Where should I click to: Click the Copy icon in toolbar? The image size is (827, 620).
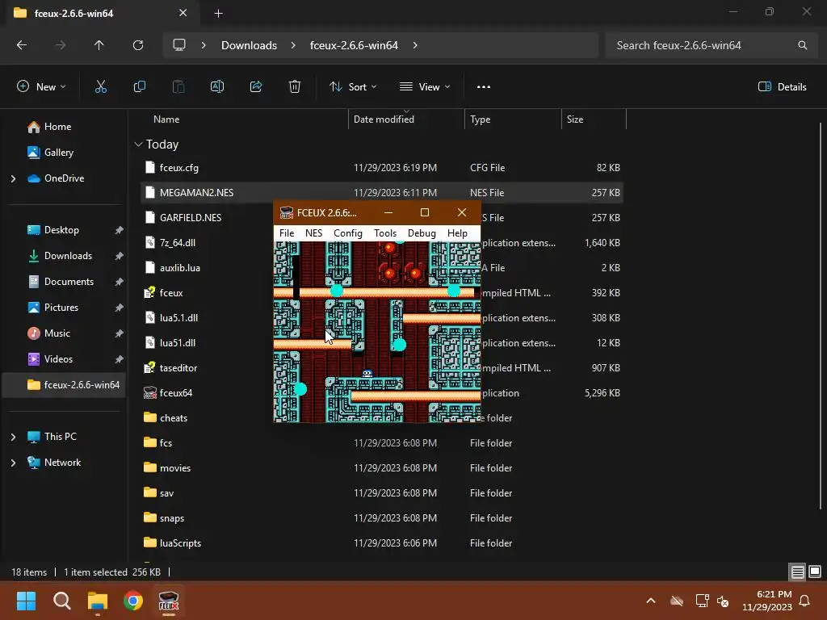click(x=139, y=87)
